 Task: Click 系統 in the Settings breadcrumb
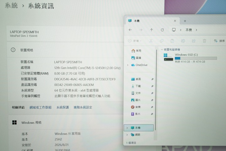click(x=11, y=6)
